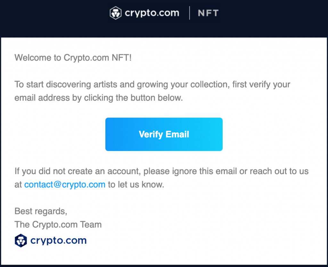Click the words to let us know
The width and height of the screenshot is (328, 267).
click(136, 185)
